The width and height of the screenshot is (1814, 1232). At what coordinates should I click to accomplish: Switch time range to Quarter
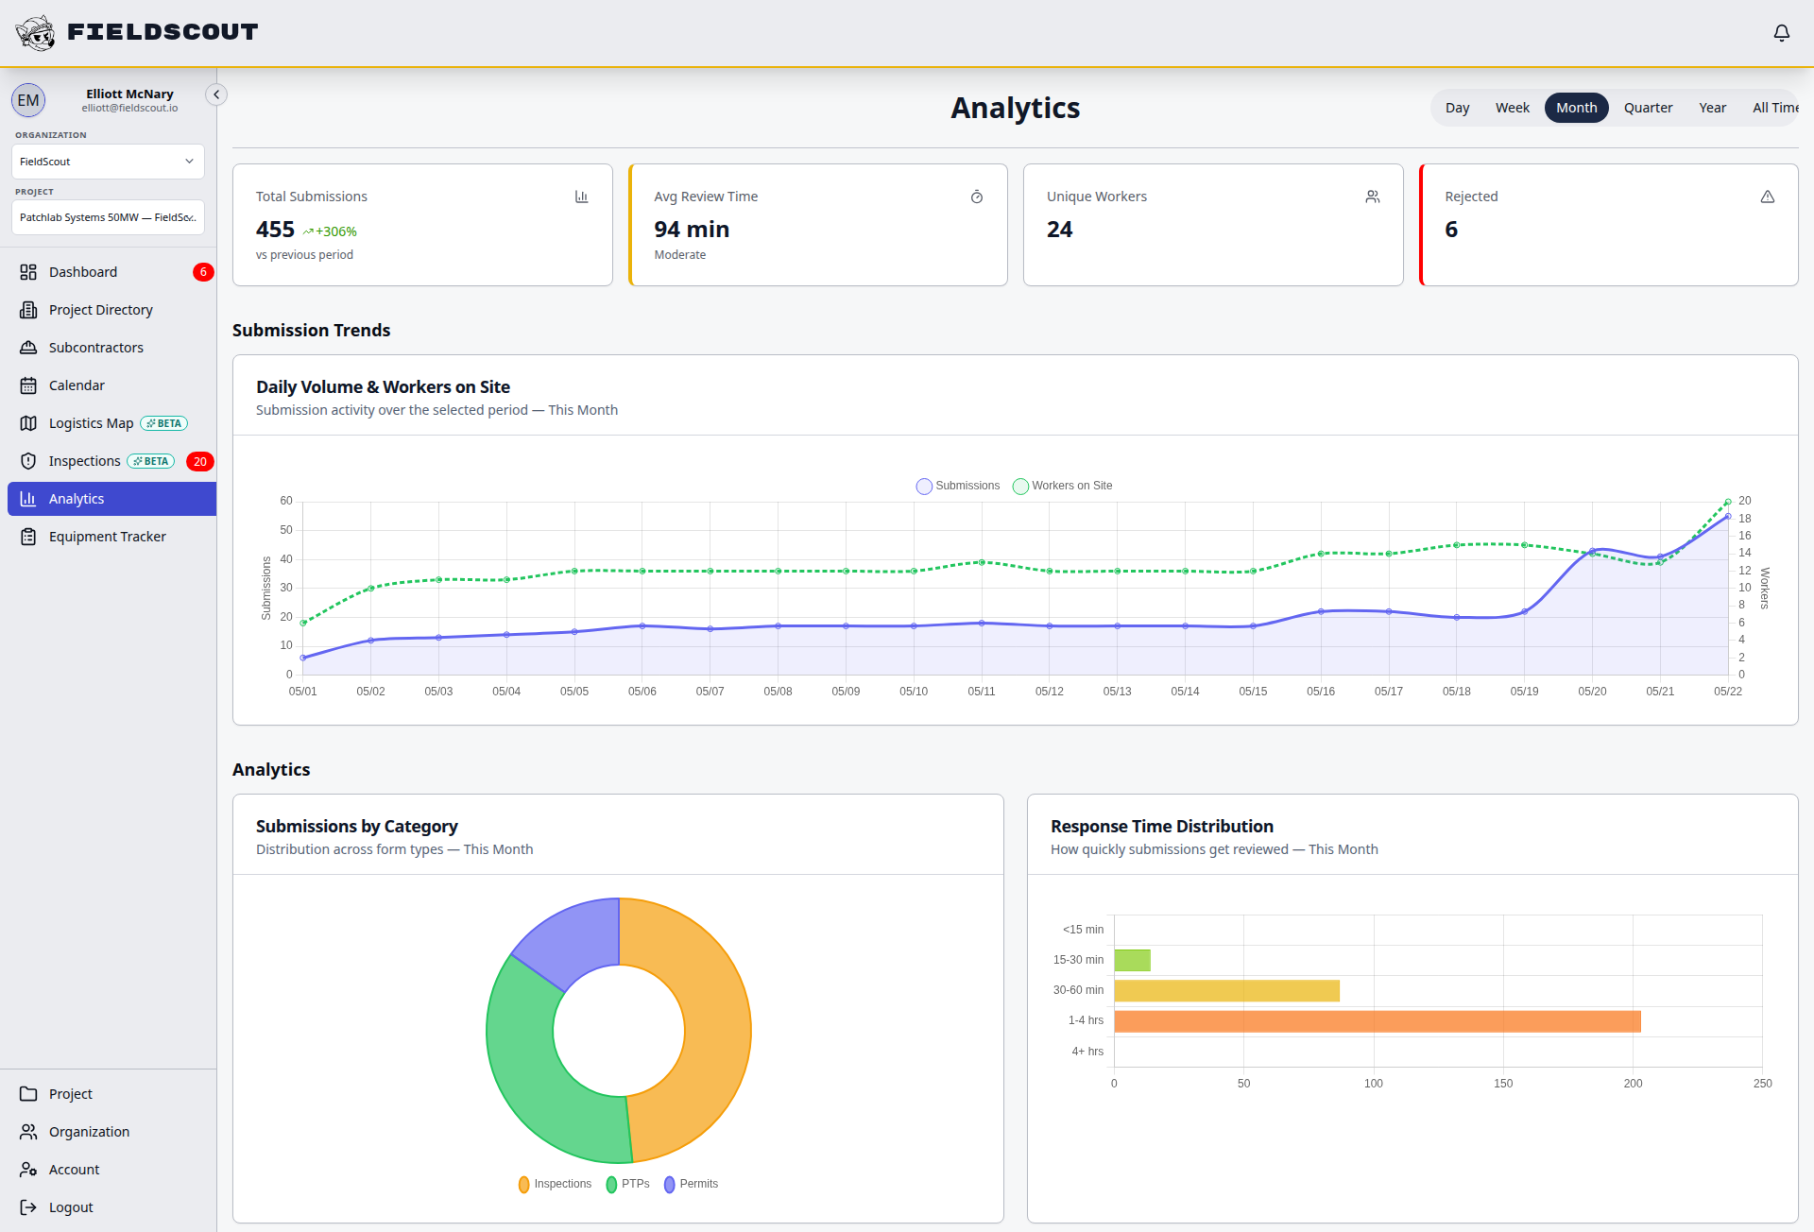(x=1648, y=108)
